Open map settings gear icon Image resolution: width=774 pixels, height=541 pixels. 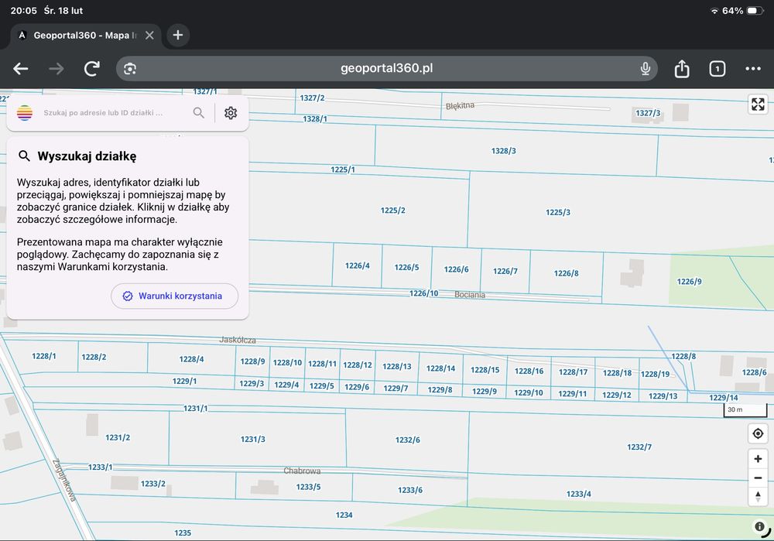click(x=231, y=113)
